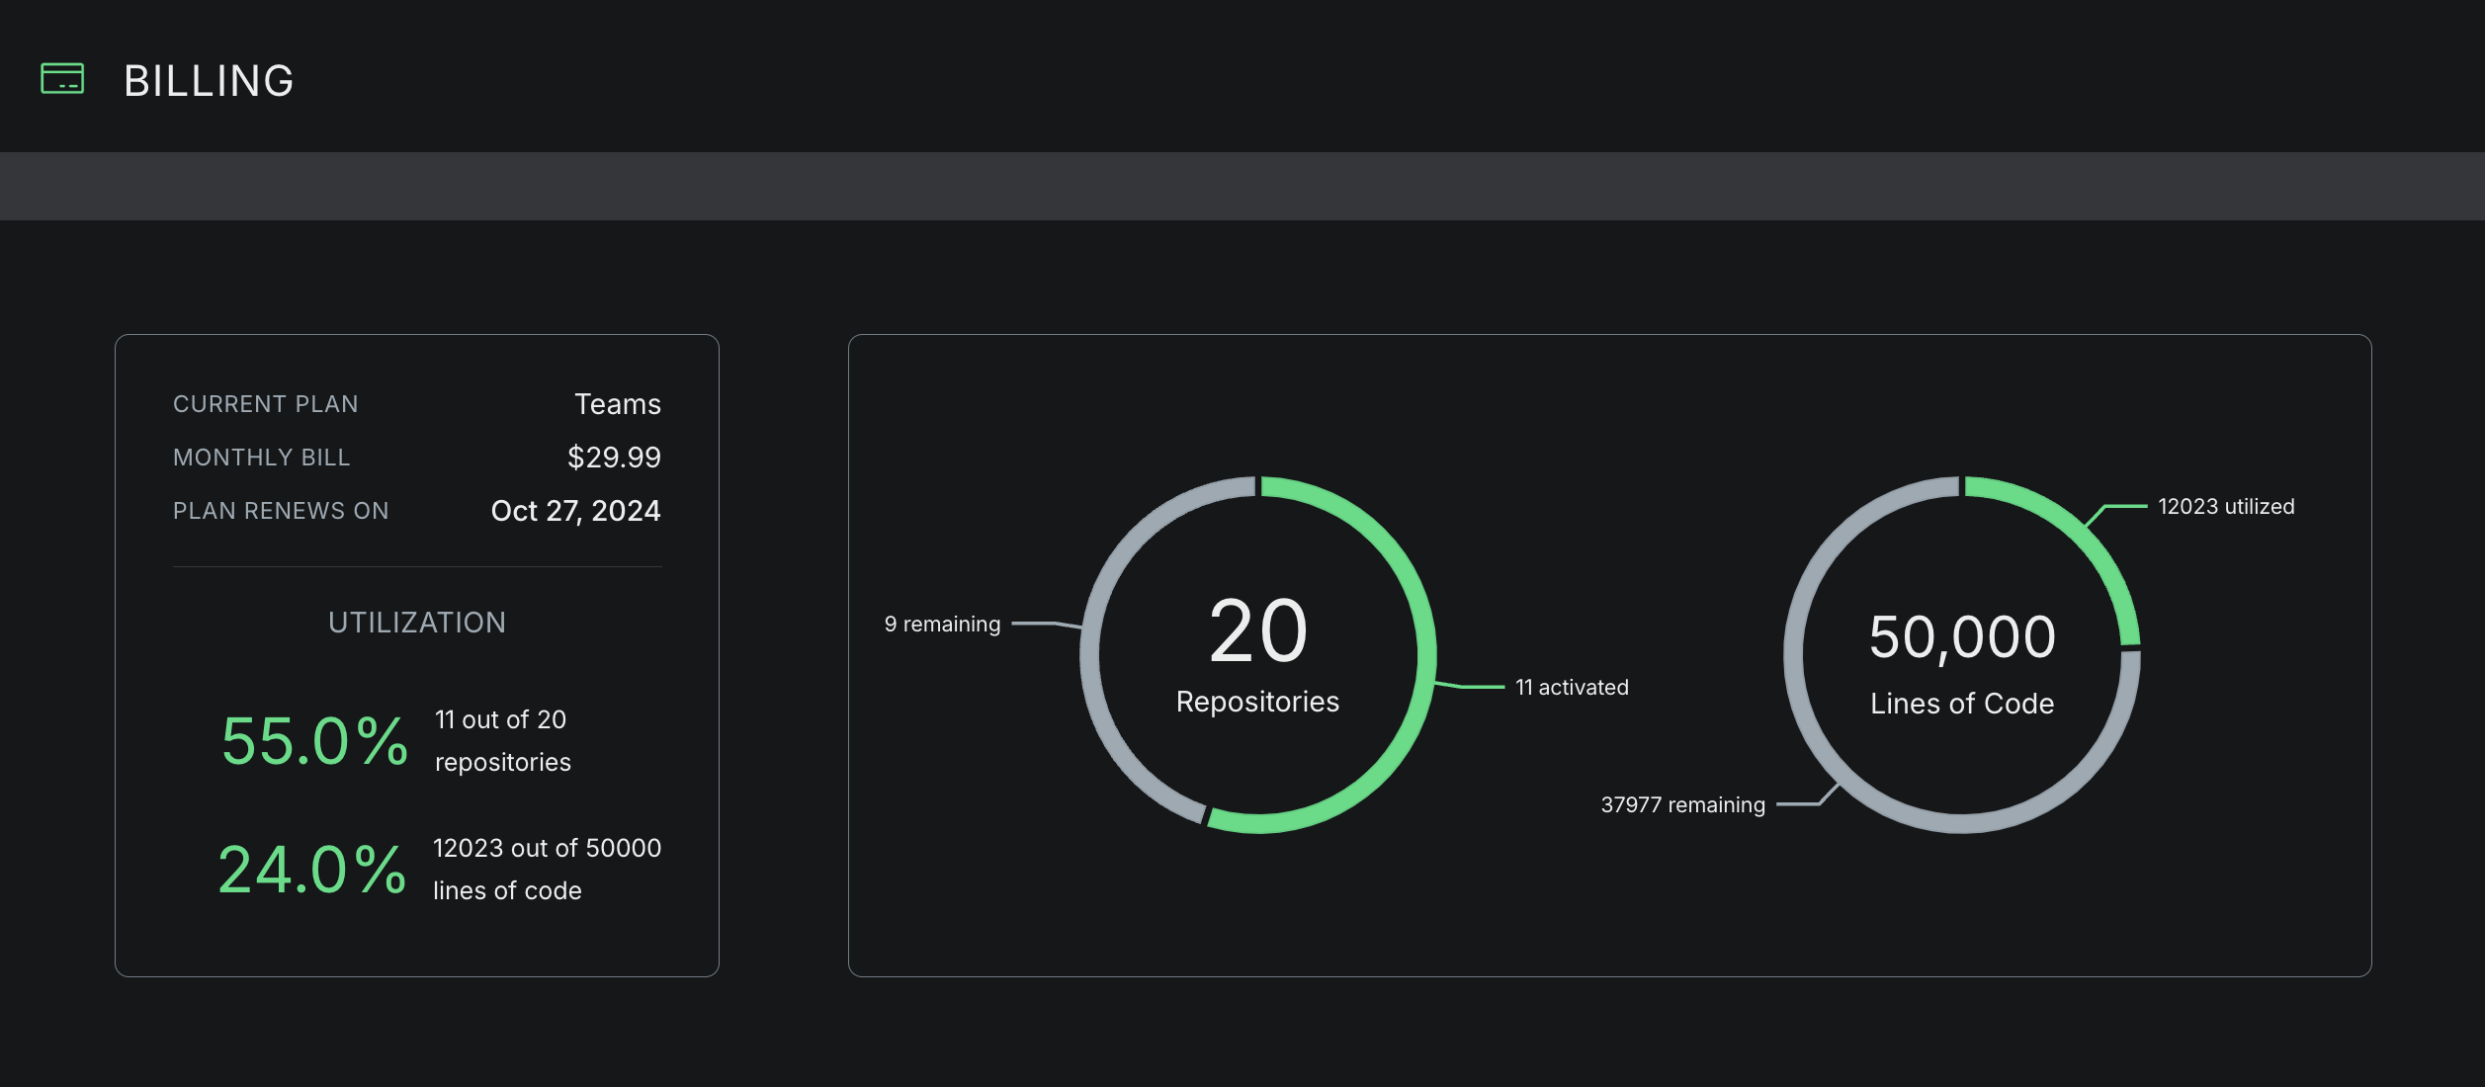Click the Oct 27, 2024 renewal date

click(576, 511)
